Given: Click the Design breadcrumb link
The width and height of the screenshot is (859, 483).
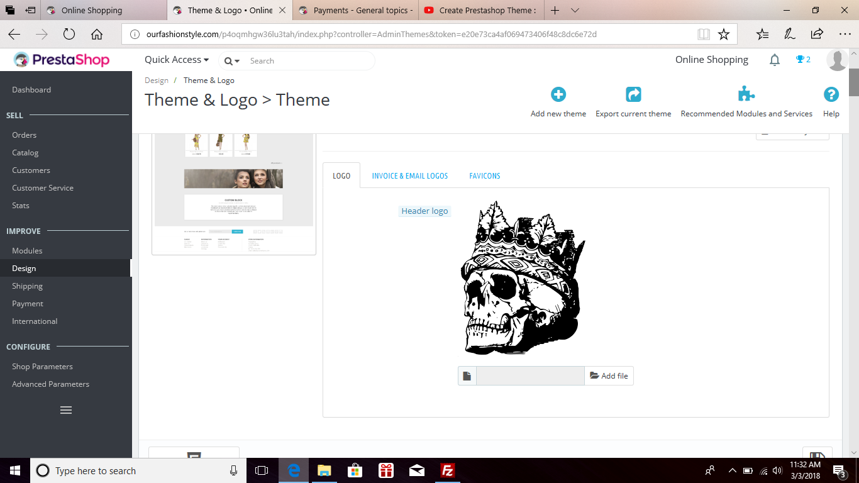Looking at the screenshot, I should pyautogui.click(x=157, y=80).
